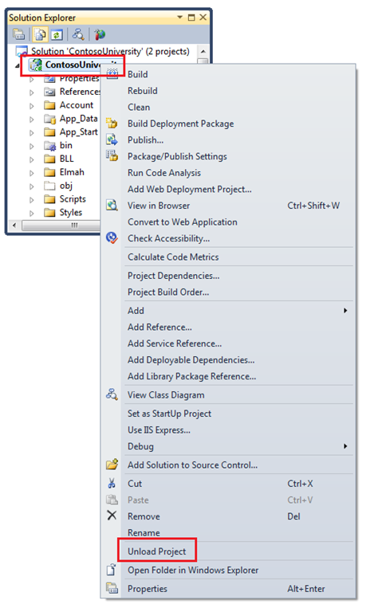Choose Add Service Reference

(x=175, y=343)
